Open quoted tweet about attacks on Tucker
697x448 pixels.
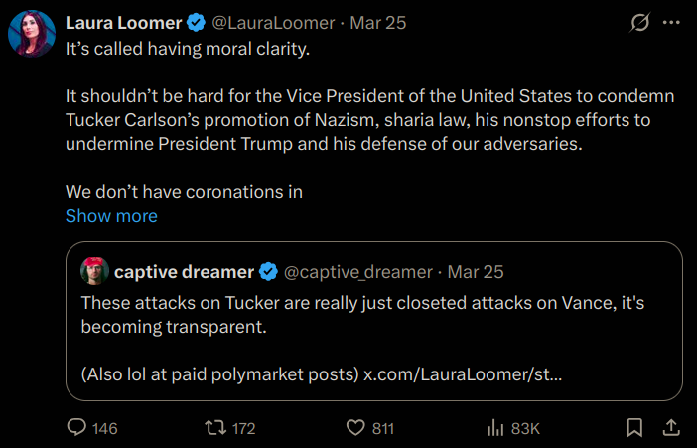(374, 321)
